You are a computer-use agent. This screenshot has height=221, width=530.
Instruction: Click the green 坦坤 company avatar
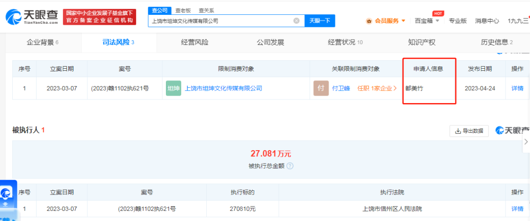click(x=173, y=88)
